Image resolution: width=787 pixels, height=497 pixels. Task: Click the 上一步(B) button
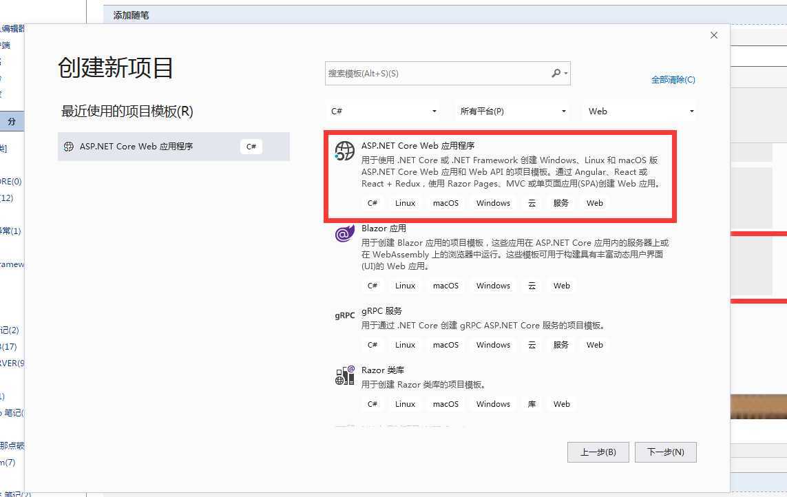click(x=598, y=452)
